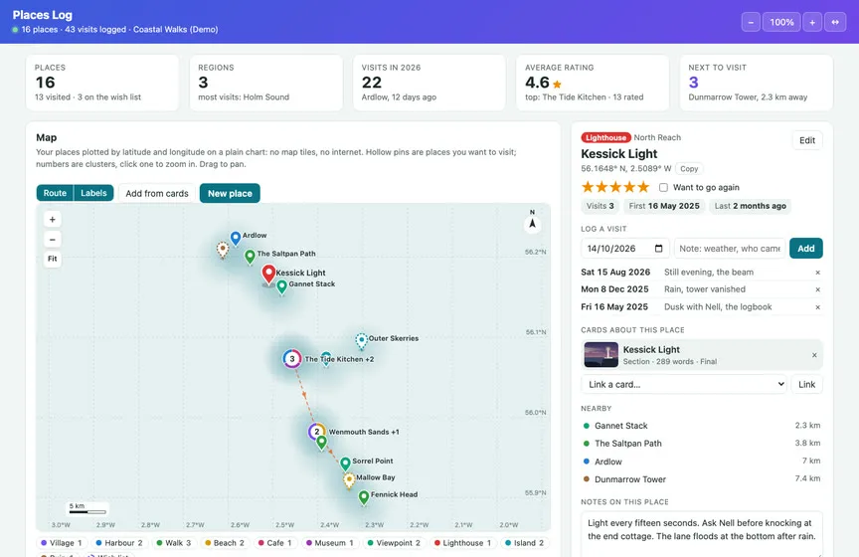Add the visit with Add button
The width and height of the screenshot is (859, 557).
click(806, 249)
